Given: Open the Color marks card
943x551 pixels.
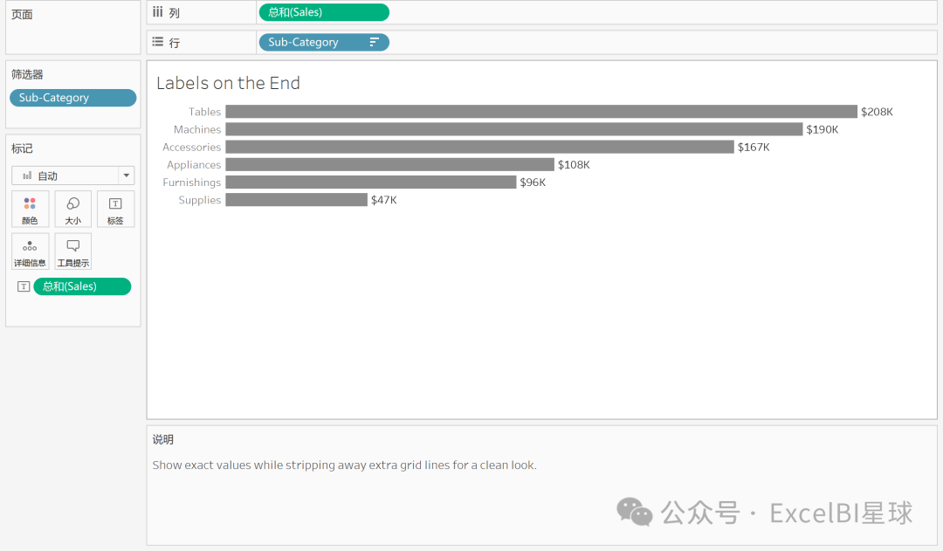Looking at the screenshot, I should click(30, 209).
